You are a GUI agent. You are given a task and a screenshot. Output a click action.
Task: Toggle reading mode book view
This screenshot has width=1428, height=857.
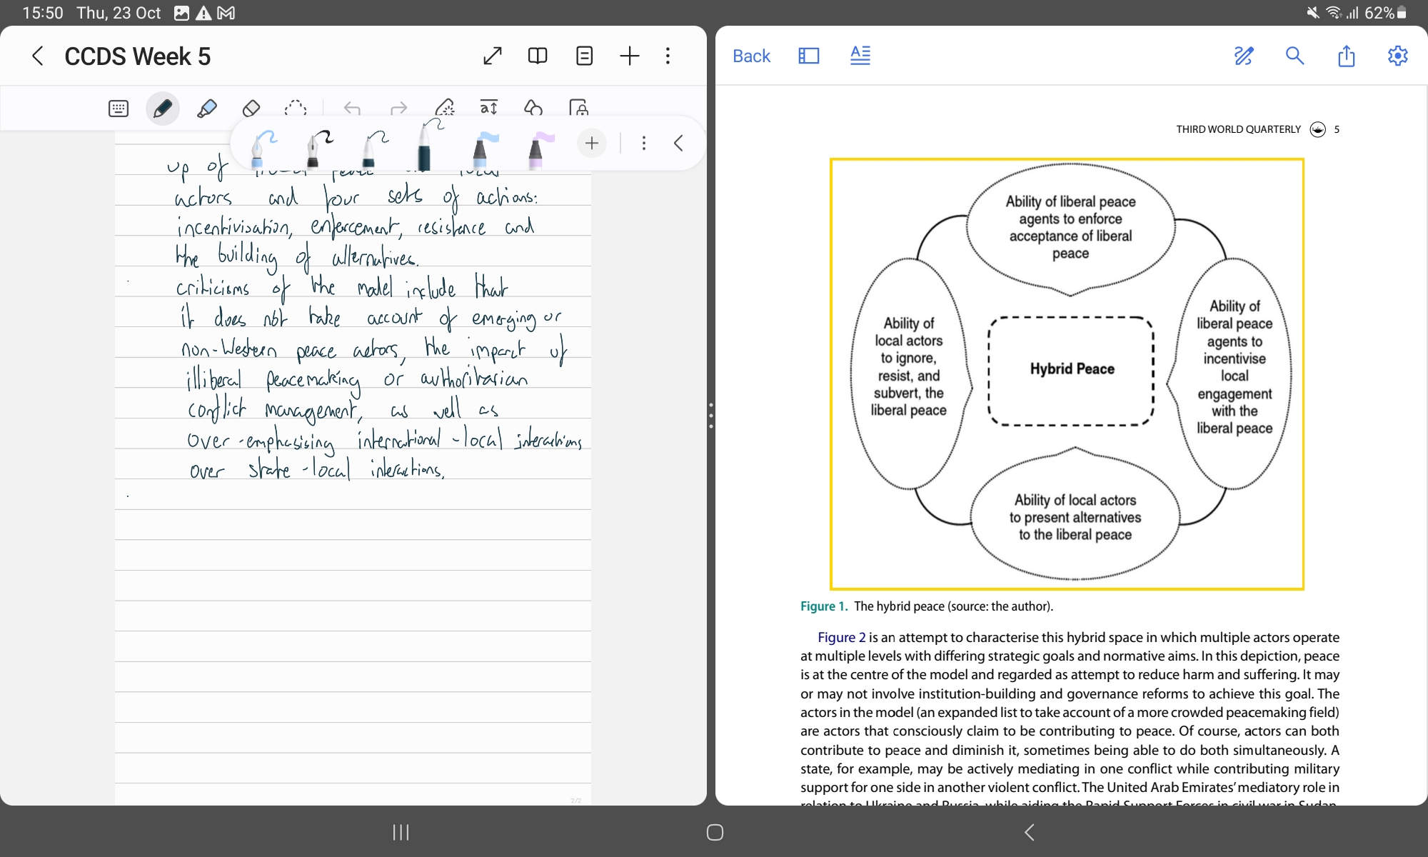(538, 56)
